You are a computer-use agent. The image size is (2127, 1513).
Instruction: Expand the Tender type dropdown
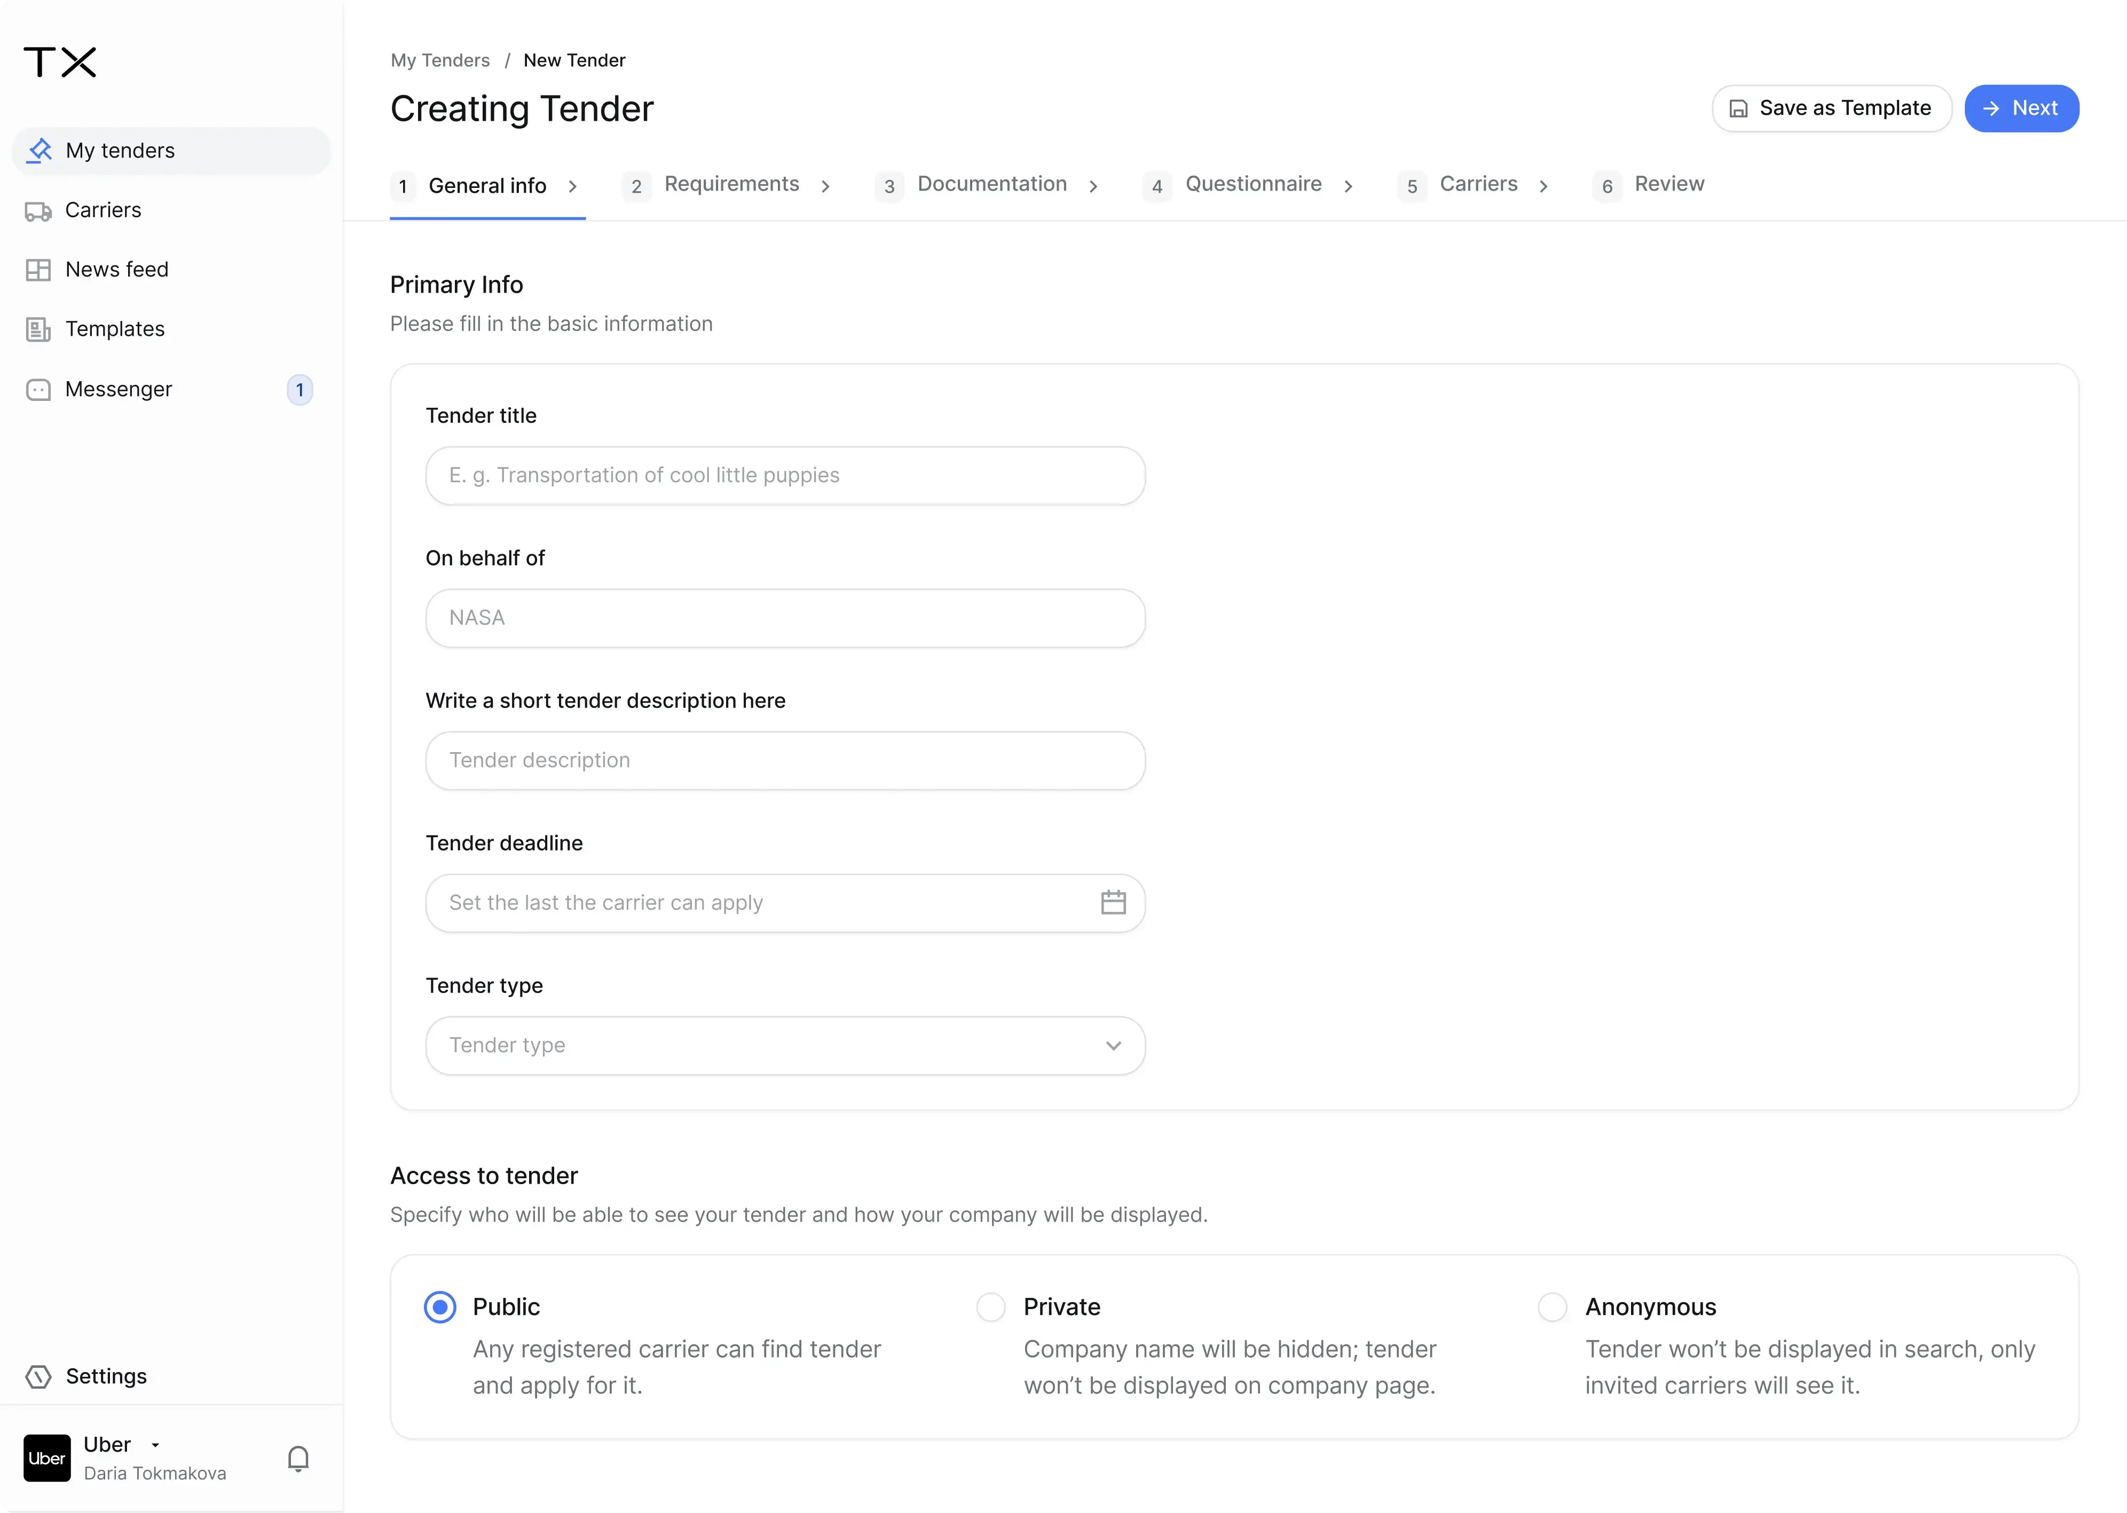tap(1113, 1045)
